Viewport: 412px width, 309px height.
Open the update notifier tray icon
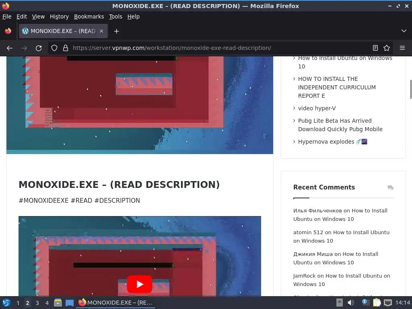[x=365, y=303]
